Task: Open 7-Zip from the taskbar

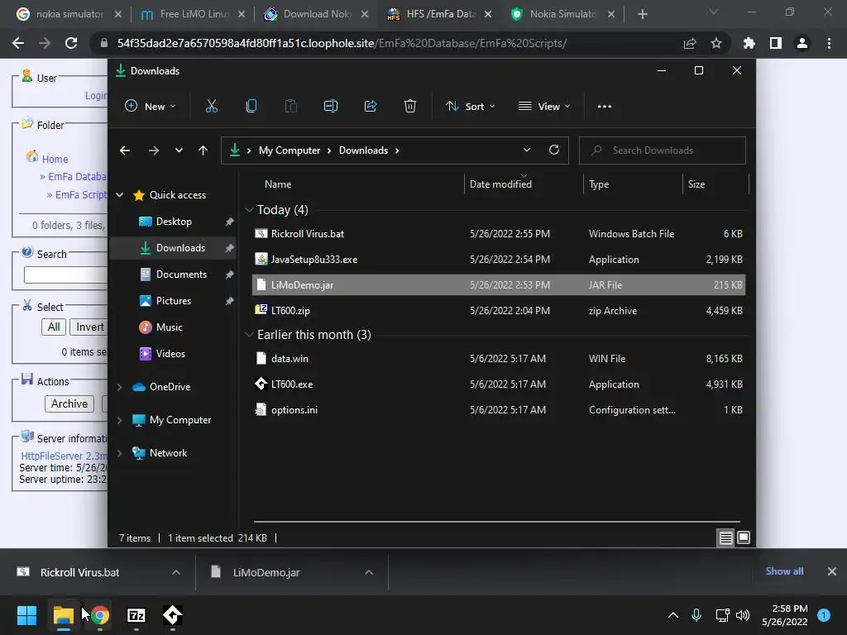Action: coord(136,615)
